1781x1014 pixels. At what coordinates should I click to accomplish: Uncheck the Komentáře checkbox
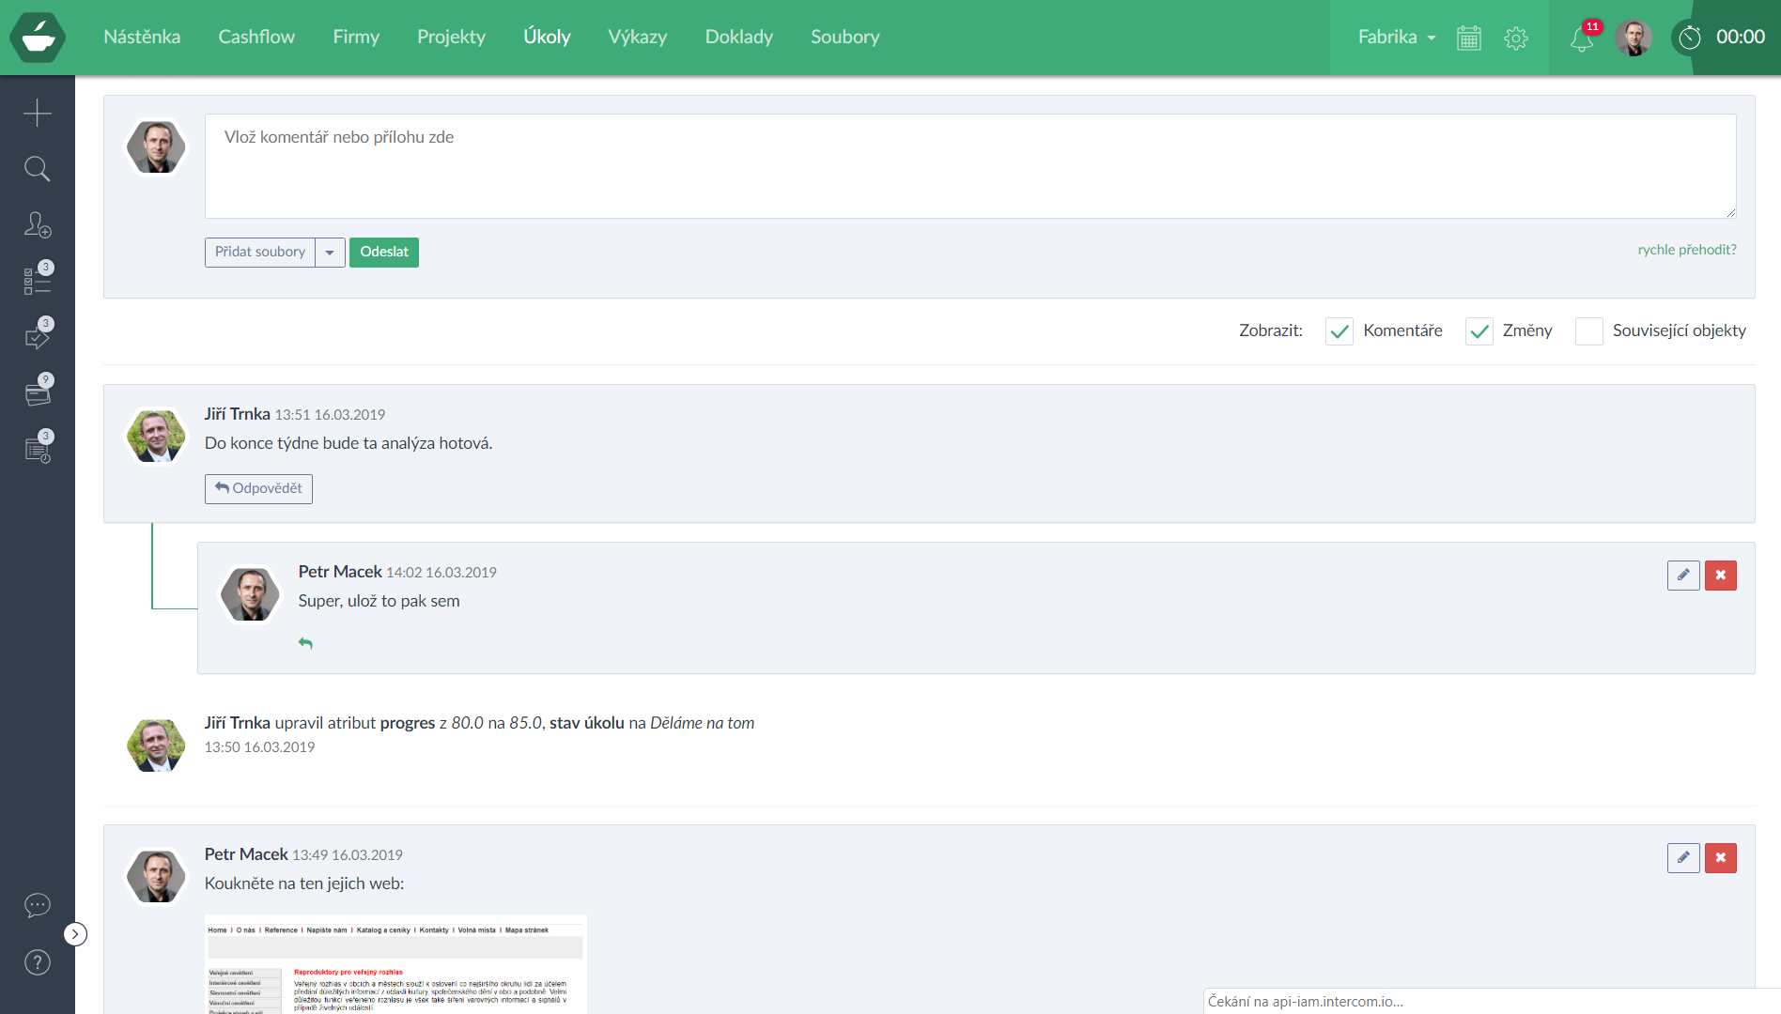(1340, 331)
